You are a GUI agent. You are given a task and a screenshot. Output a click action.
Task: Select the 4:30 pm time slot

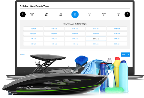click(x=75, y=44)
